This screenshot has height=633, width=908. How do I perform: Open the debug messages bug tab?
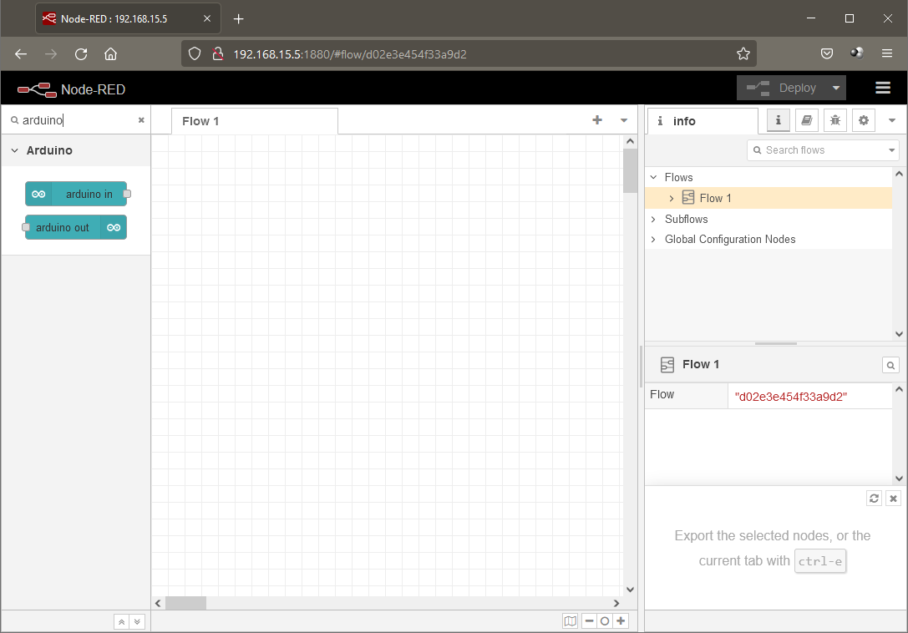[835, 120]
